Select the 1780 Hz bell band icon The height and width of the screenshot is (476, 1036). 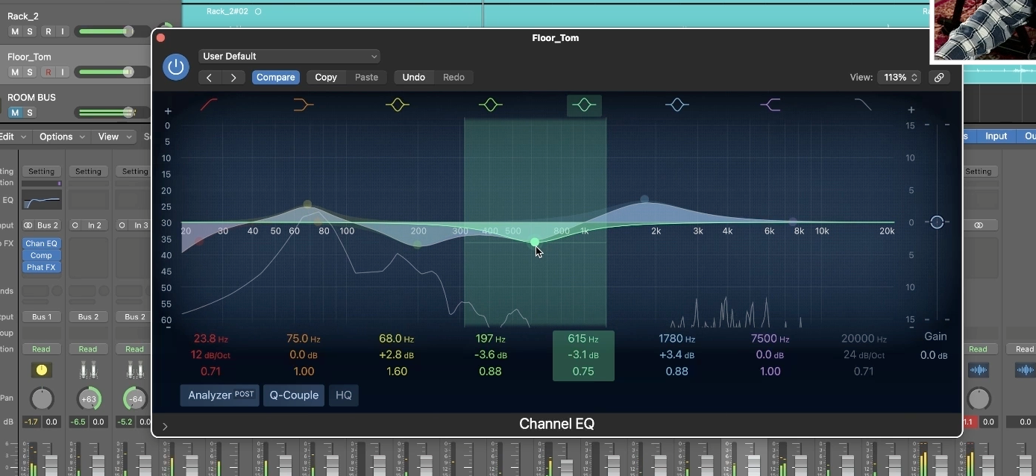point(677,104)
